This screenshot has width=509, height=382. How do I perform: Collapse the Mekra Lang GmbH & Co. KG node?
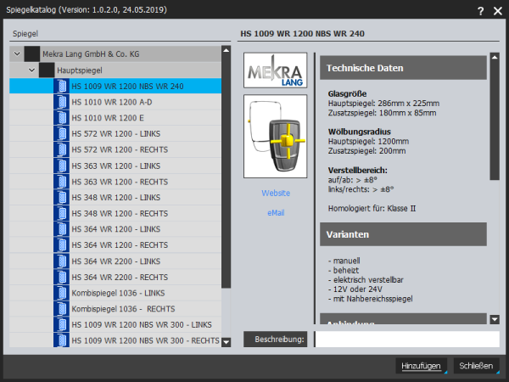(x=17, y=54)
